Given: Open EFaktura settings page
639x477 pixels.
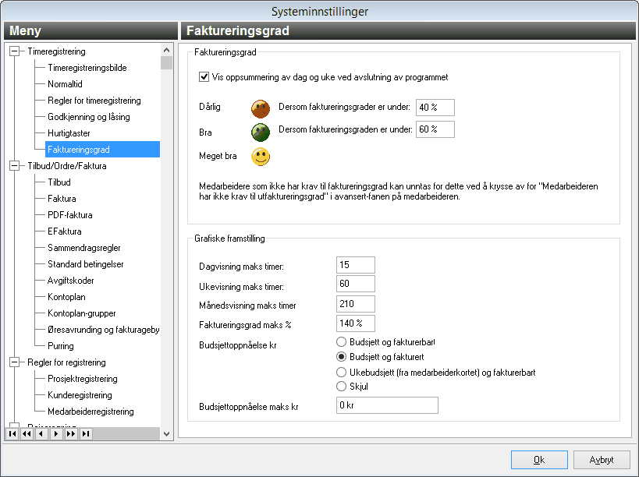Looking at the screenshot, I should coord(65,231).
